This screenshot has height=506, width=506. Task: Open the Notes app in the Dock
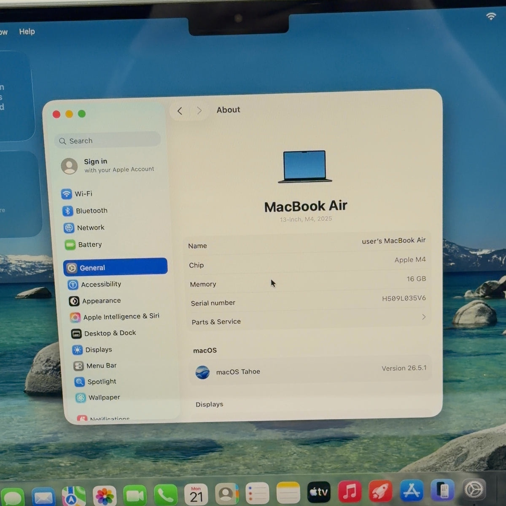pyautogui.click(x=288, y=493)
